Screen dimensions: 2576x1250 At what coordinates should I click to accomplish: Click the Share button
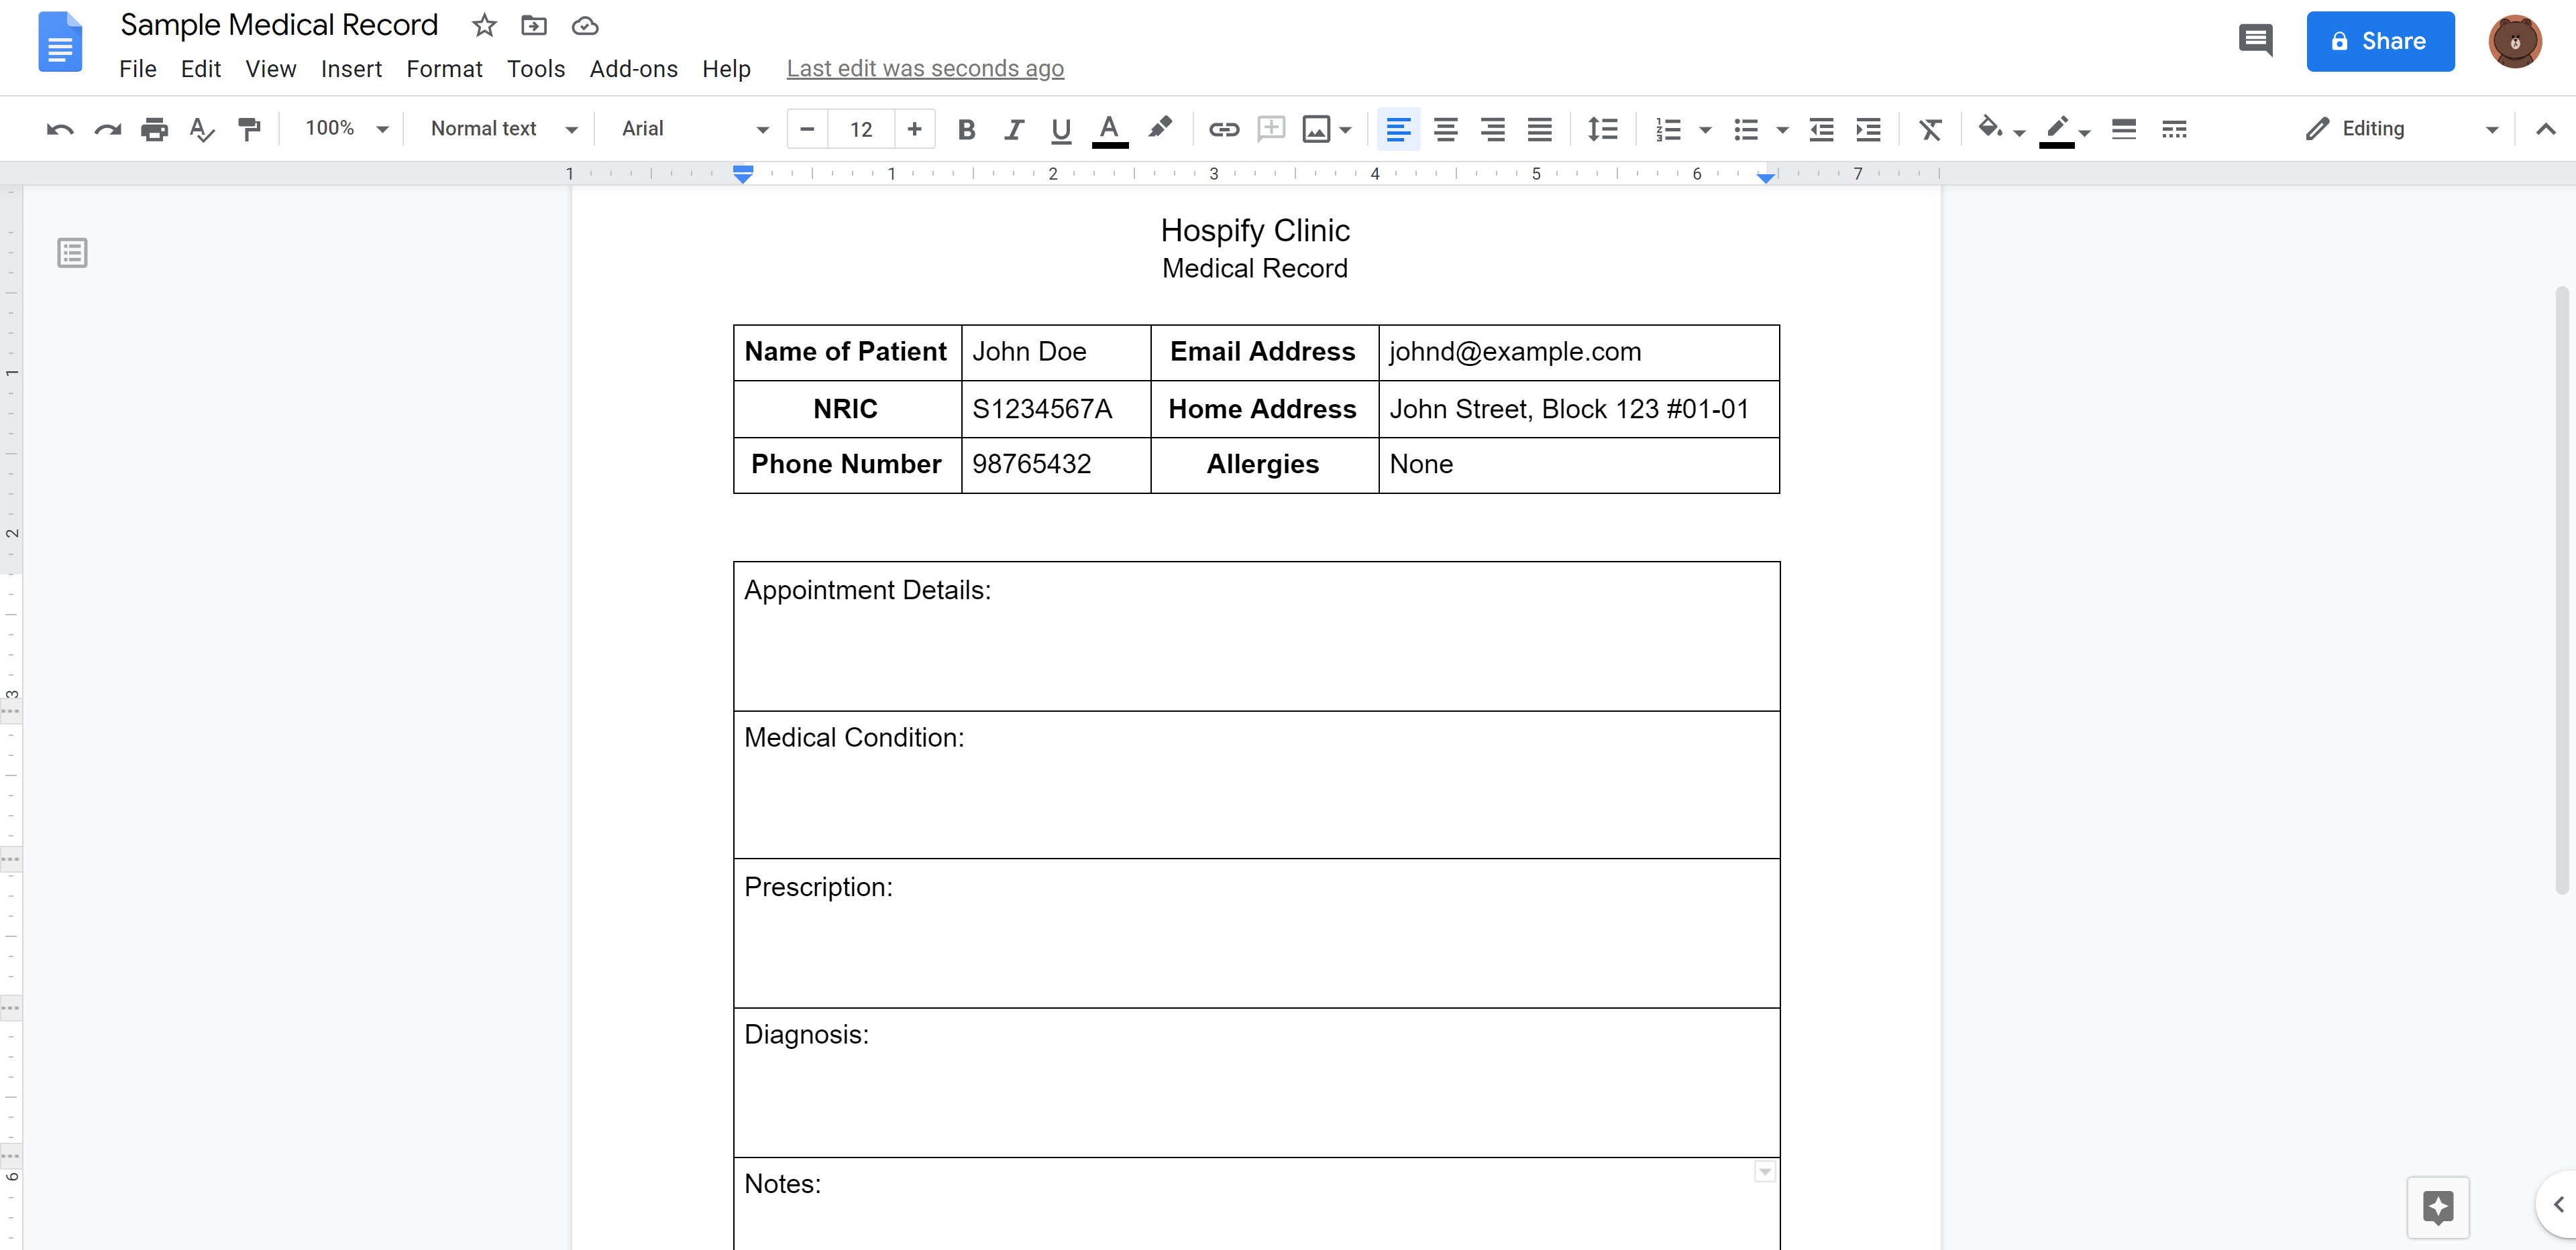[2375, 41]
